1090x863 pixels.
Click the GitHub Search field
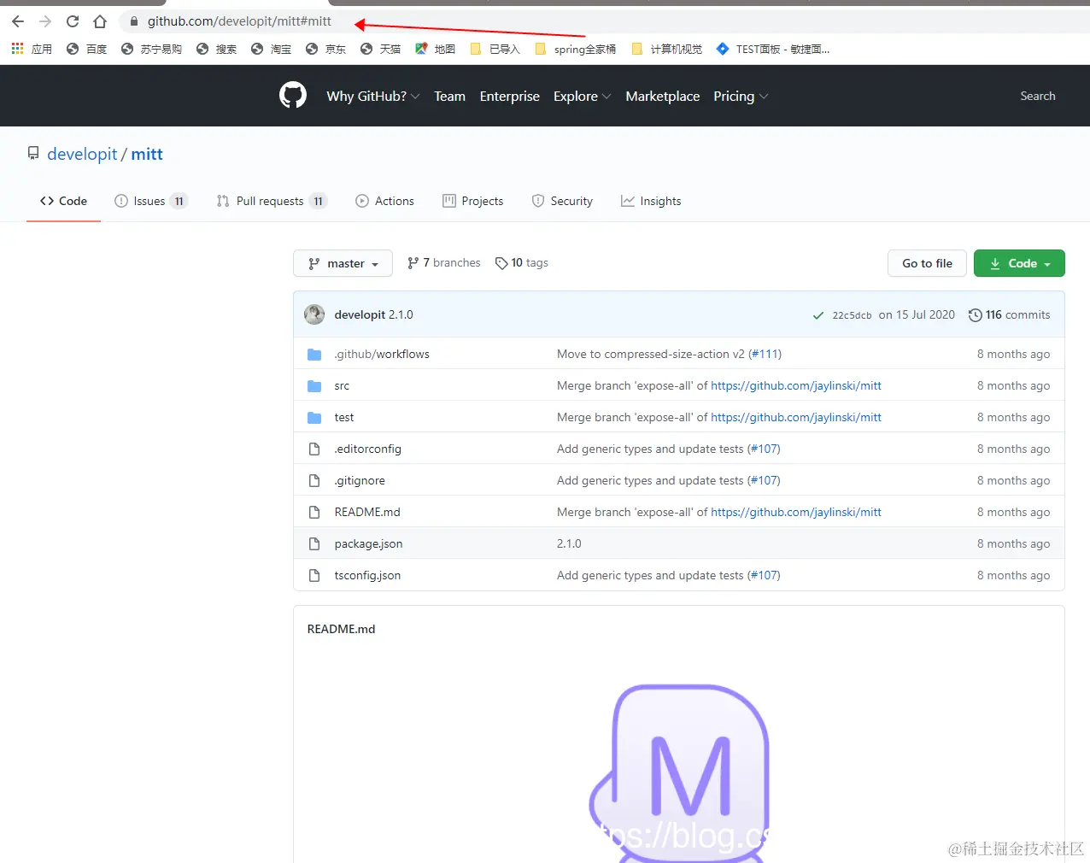1038,96
